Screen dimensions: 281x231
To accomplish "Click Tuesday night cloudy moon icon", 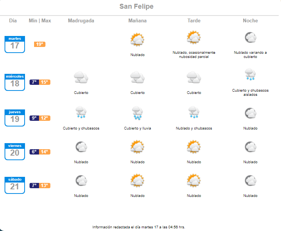I will (250, 37).
